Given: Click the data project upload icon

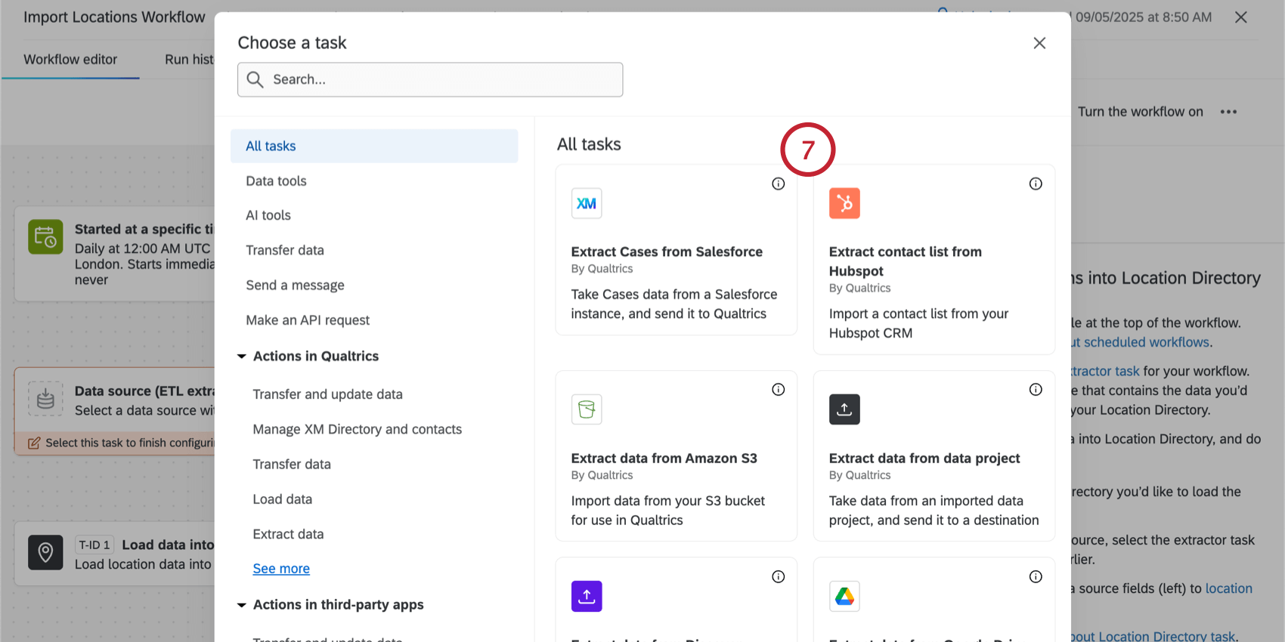Looking at the screenshot, I should [x=844, y=409].
